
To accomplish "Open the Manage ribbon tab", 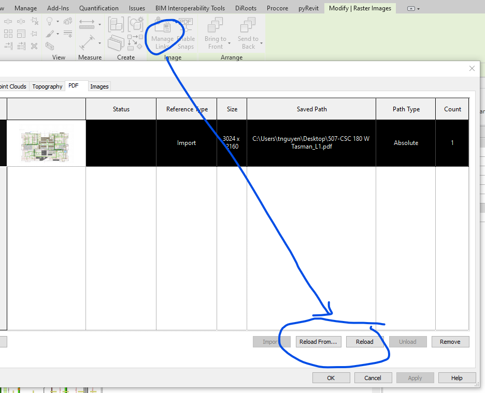I will [x=25, y=8].
